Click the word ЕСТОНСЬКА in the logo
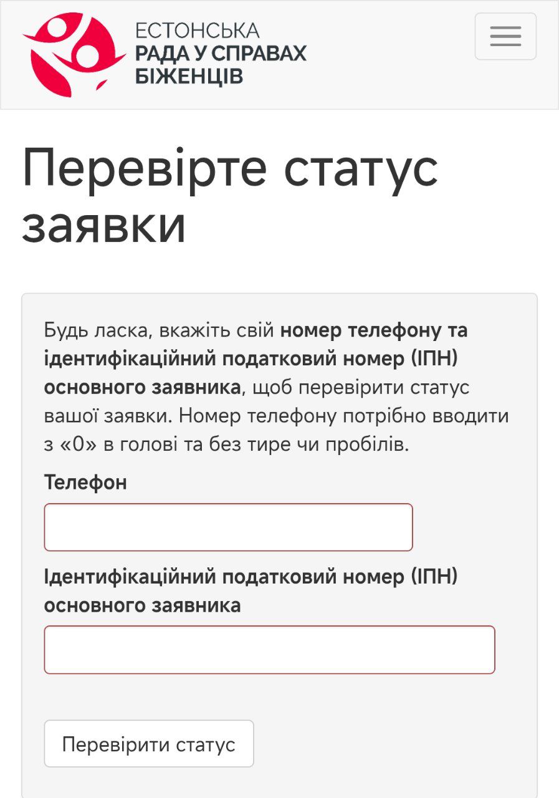Image resolution: width=559 pixels, height=798 pixels. pos(197,31)
